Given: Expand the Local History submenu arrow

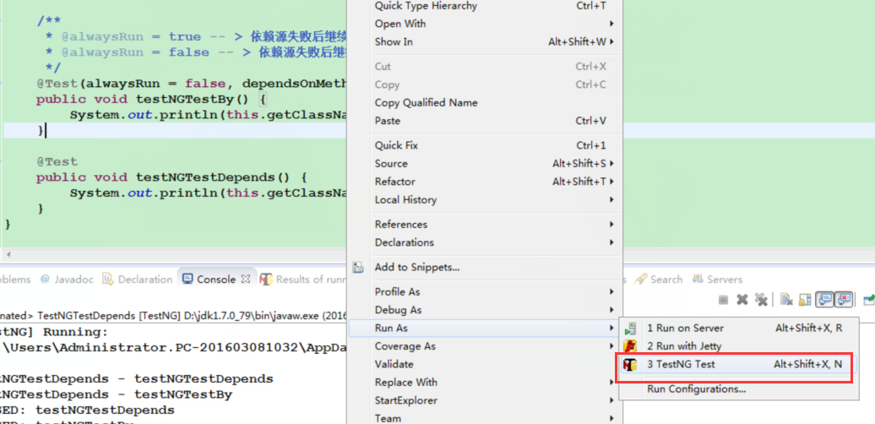Looking at the screenshot, I should pyautogui.click(x=611, y=199).
